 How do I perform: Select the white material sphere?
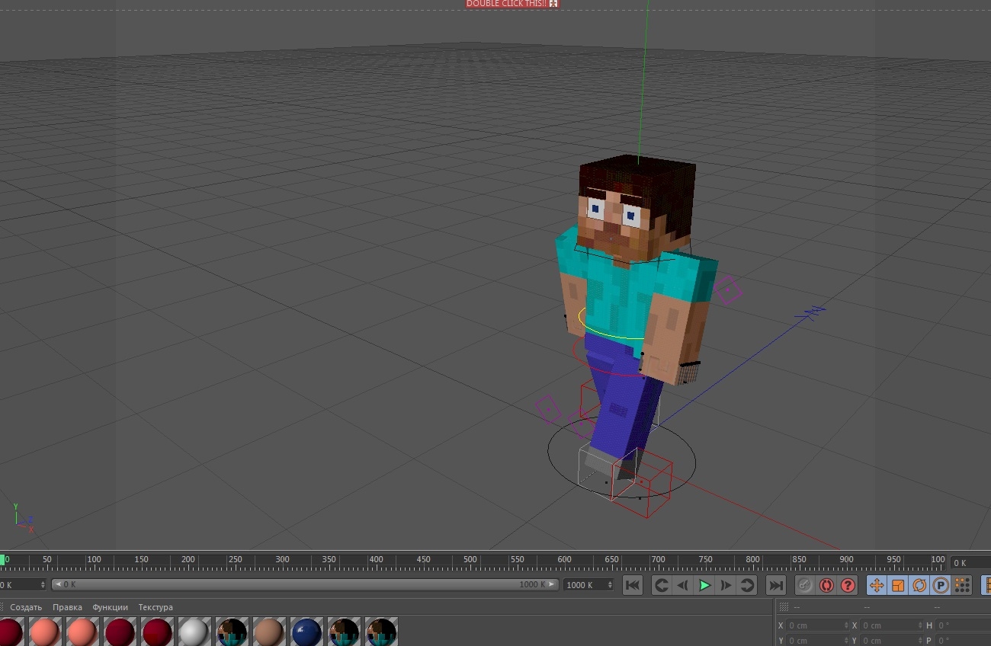click(194, 631)
